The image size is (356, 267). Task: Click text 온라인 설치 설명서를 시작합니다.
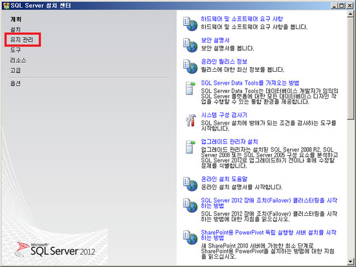(x=241, y=187)
